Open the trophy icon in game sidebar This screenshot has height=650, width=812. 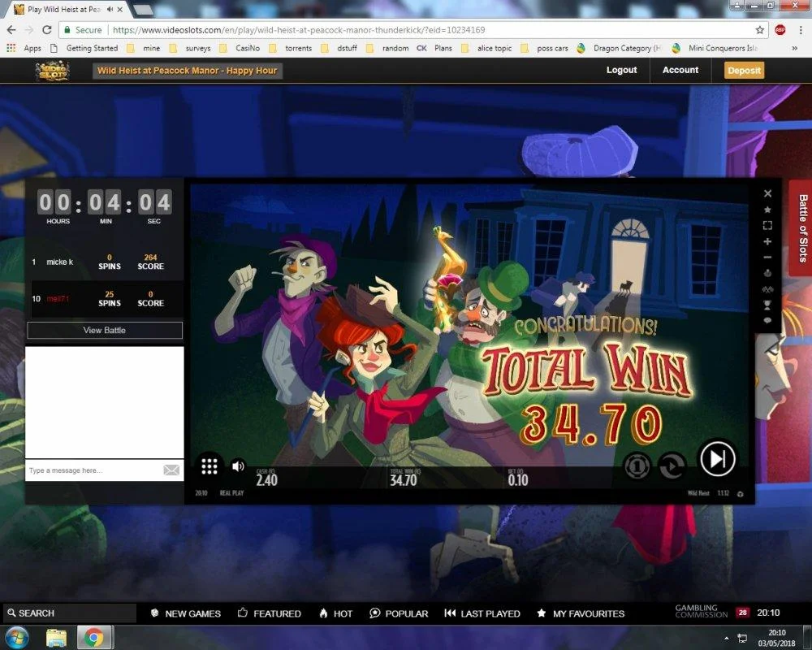(x=767, y=305)
